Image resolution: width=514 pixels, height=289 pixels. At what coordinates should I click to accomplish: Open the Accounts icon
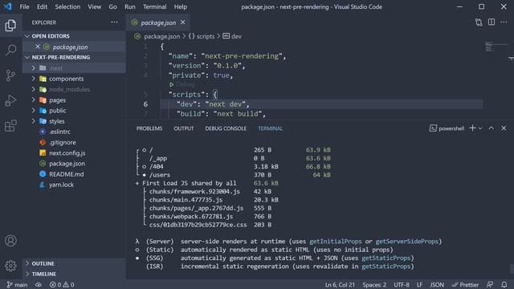click(10, 241)
